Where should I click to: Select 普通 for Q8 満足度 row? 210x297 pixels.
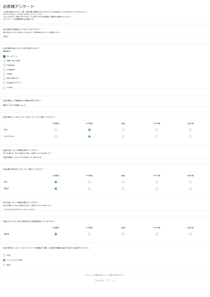tap(123, 234)
